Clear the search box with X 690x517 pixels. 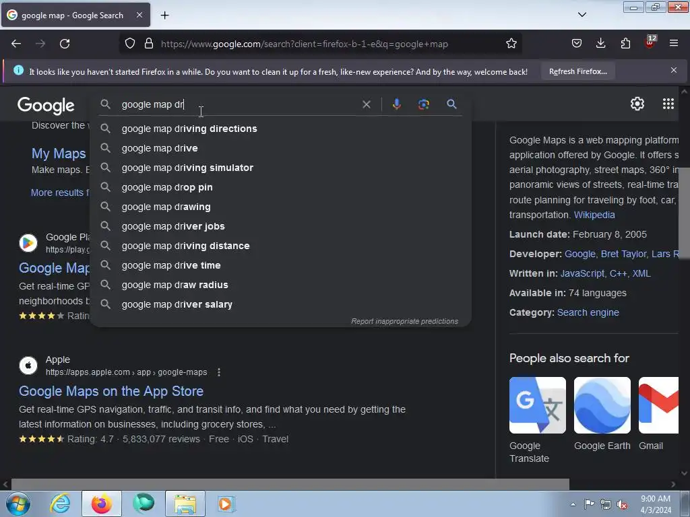coord(366,104)
